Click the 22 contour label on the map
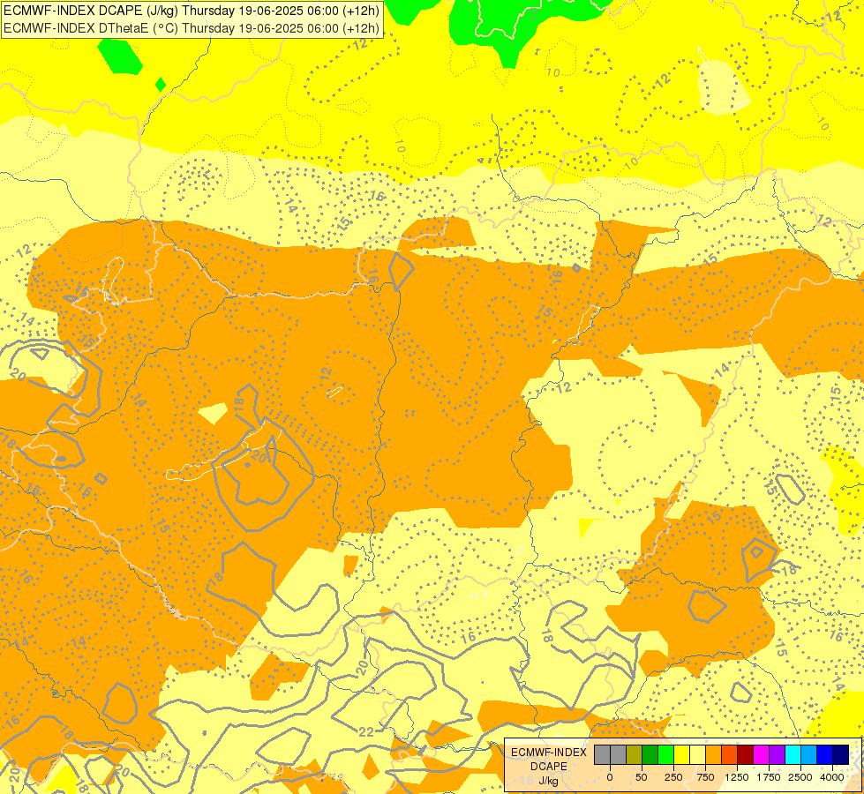The width and height of the screenshot is (864, 794). [x=366, y=731]
